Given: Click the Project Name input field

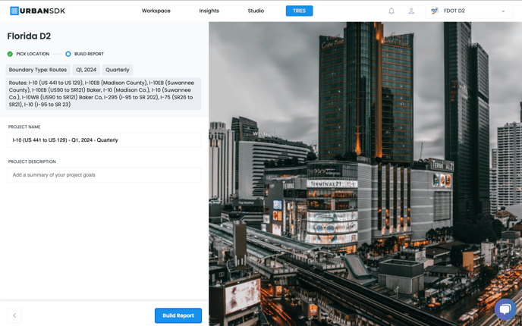Looking at the screenshot, I should pos(105,140).
